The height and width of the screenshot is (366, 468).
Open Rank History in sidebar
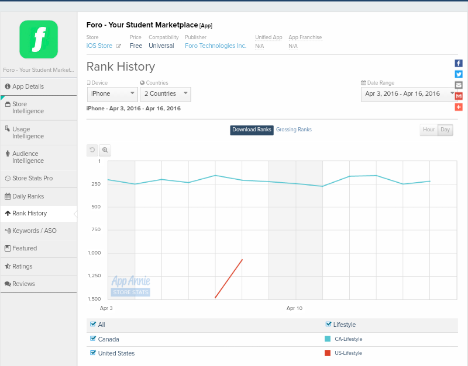(39, 213)
